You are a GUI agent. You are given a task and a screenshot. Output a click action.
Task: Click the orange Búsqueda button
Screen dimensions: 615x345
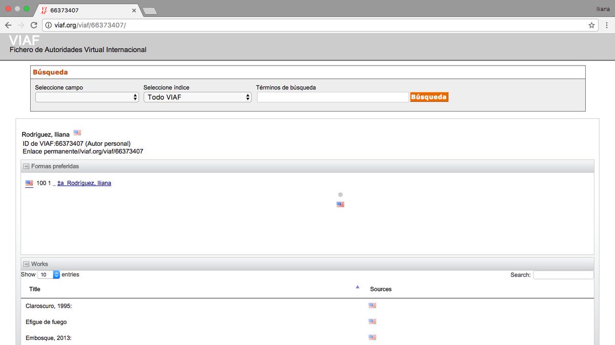[x=429, y=97]
